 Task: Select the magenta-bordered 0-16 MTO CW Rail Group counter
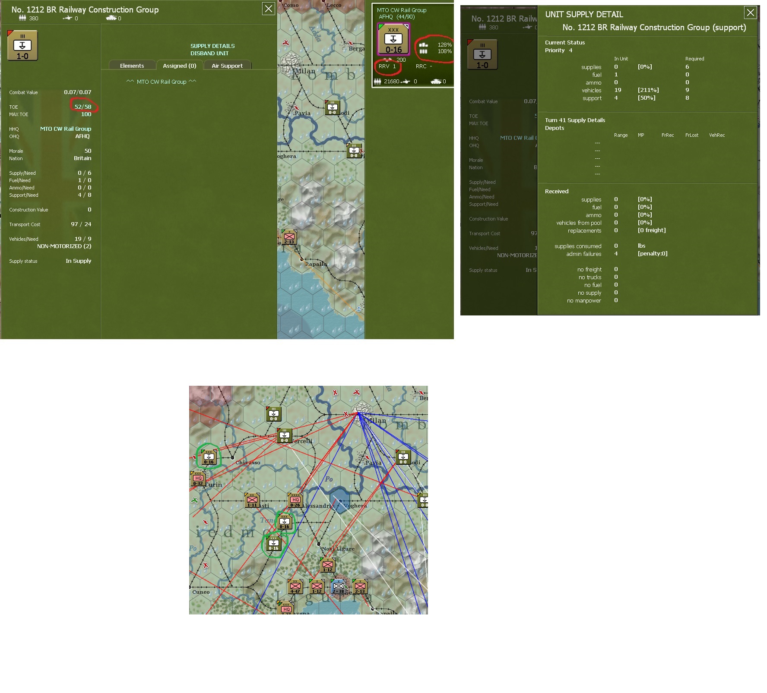click(x=393, y=39)
